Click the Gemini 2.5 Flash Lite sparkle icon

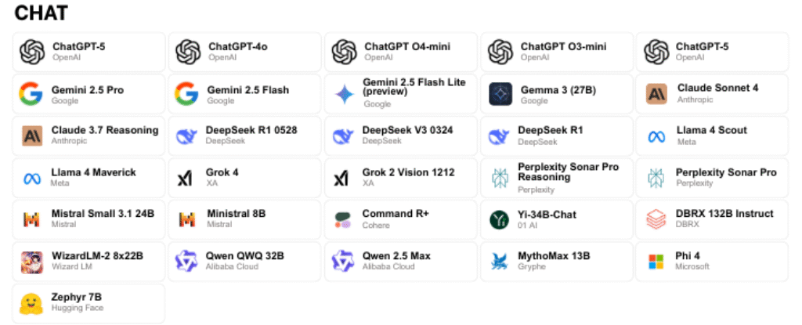tap(344, 94)
